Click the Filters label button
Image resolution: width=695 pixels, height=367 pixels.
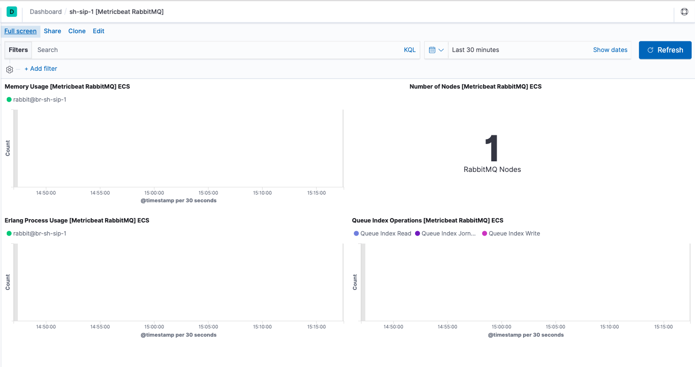tap(18, 50)
